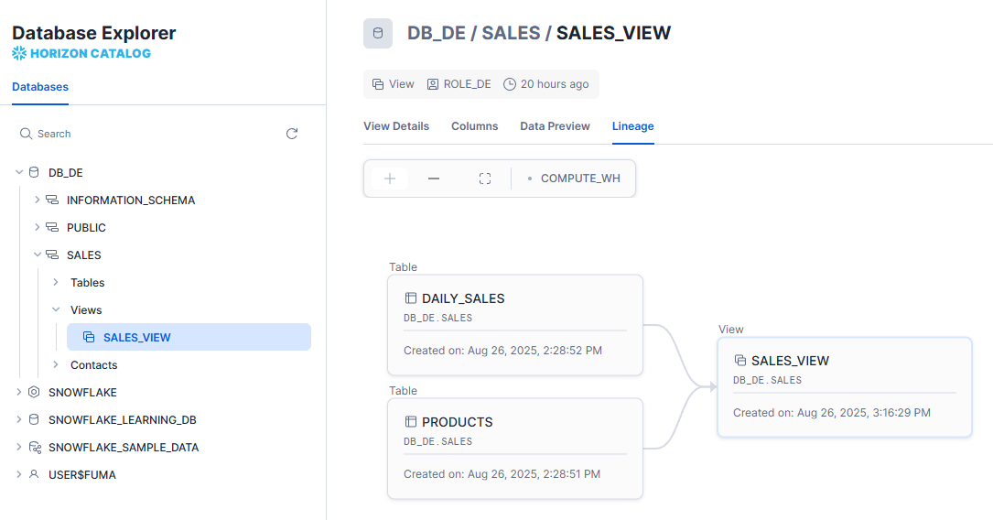
Task: Open the Data Preview tab
Action: [x=555, y=126]
